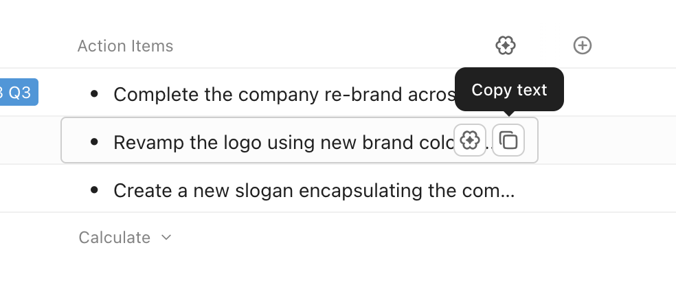This screenshot has height=298, width=676.
Task: Click the empty cell left of Create a new slogan
Action: click(27, 190)
